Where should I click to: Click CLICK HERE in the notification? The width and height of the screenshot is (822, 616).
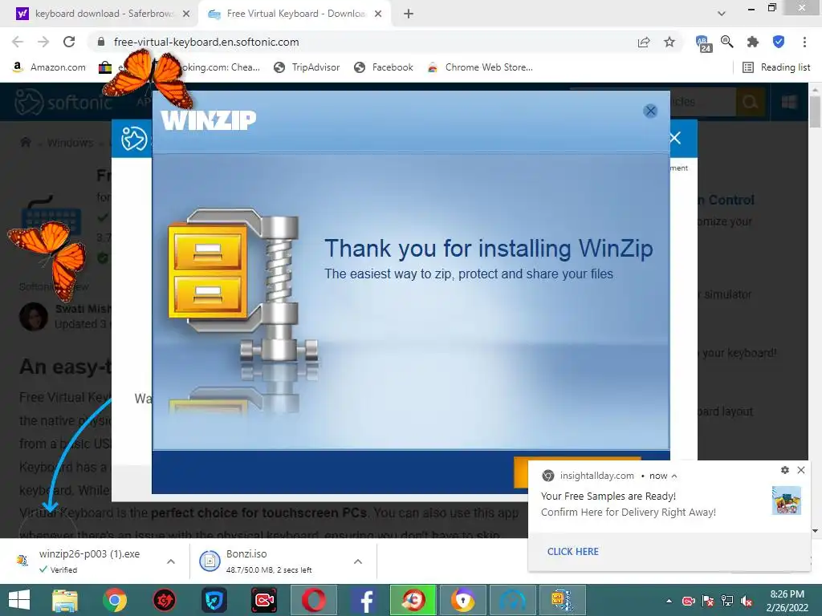click(572, 552)
